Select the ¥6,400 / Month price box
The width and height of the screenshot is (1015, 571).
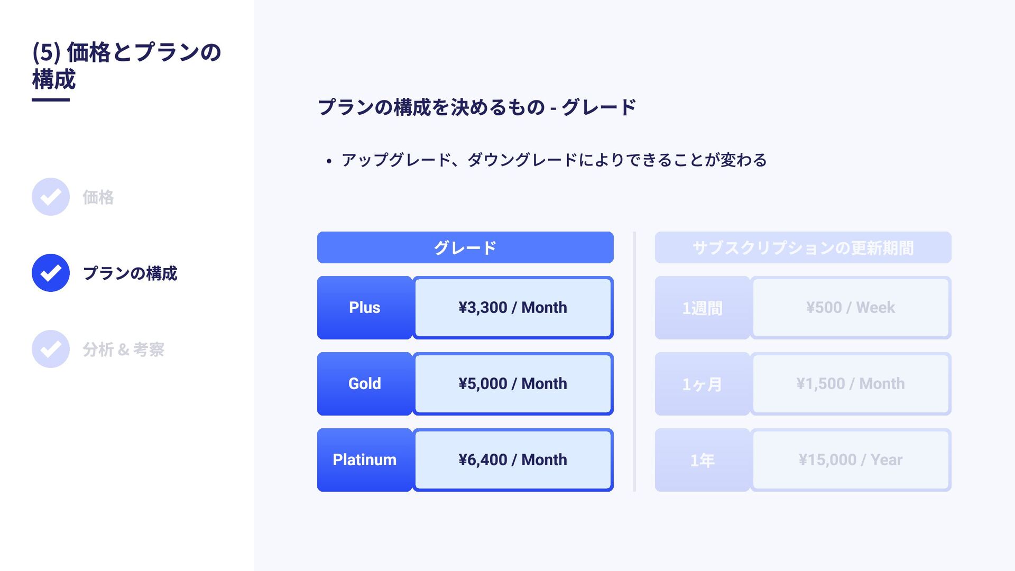tap(513, 460)
